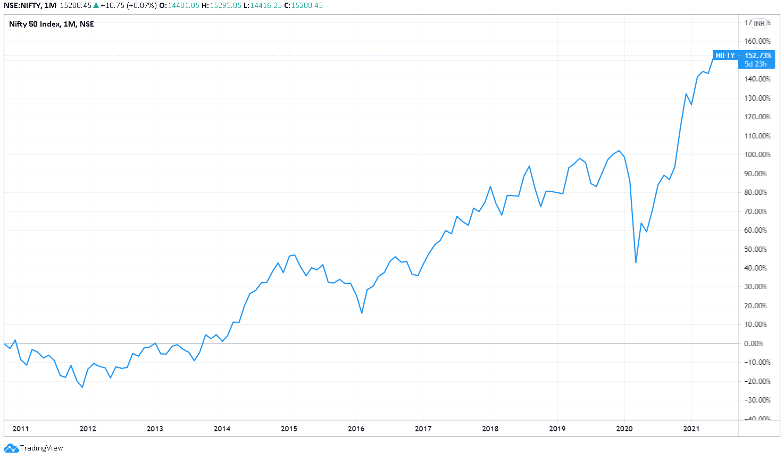Screen dimensions: 784x459
Task: Click the 2014 time axis label
Action: (222, 429)
